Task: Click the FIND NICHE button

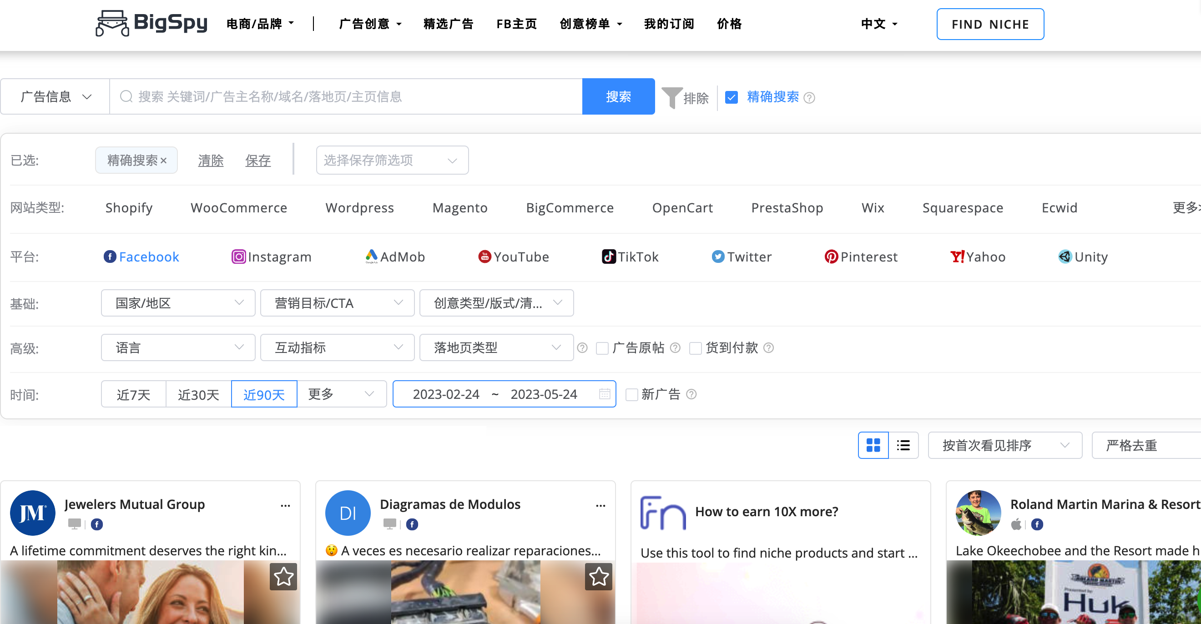Action: click(x=990, y=24)
